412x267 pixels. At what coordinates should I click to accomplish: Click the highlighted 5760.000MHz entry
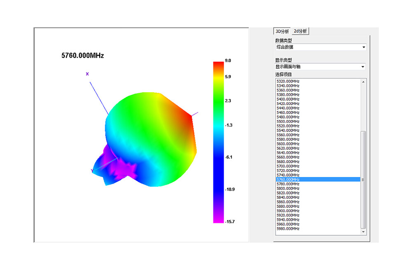(288, 180)
